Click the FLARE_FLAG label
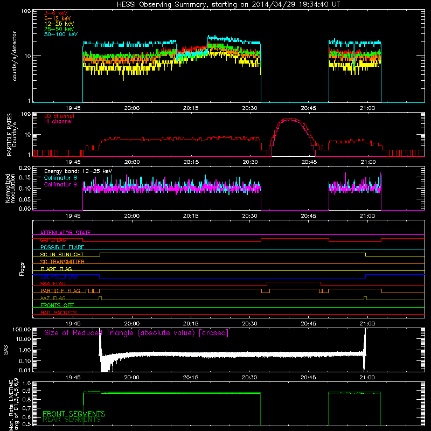The image size is (431, 431). click(56, 269)
